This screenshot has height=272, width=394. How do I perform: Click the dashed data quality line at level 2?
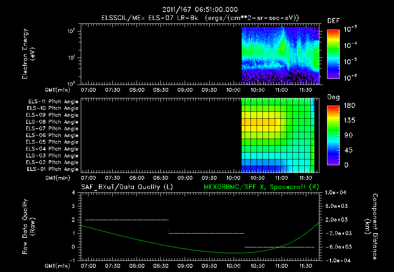click(x=127, y=220)
